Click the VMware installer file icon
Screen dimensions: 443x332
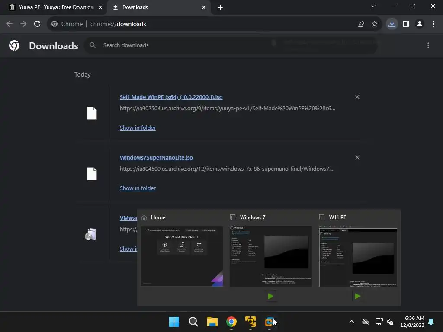(x=91, y=234)
